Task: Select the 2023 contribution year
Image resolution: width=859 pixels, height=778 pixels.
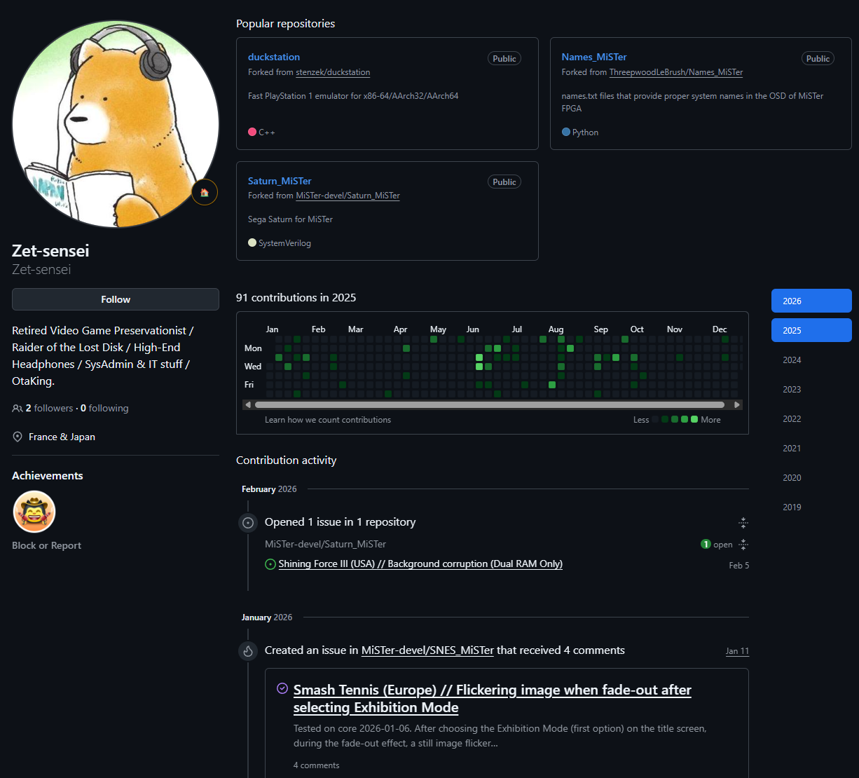Action: 811,389
